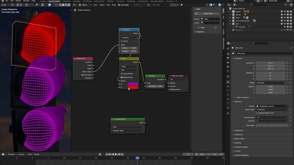The image size is (294, 165).
Task: Open the Object Data properties tab icon
Action: tap(228, 104)
